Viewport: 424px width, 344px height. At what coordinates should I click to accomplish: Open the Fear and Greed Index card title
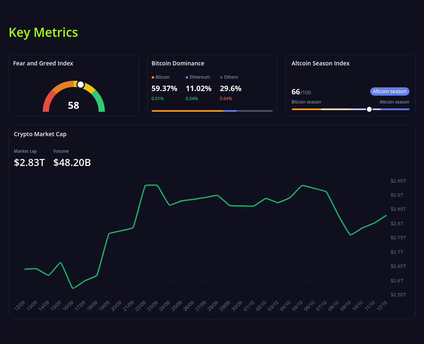tap(43, 63)
